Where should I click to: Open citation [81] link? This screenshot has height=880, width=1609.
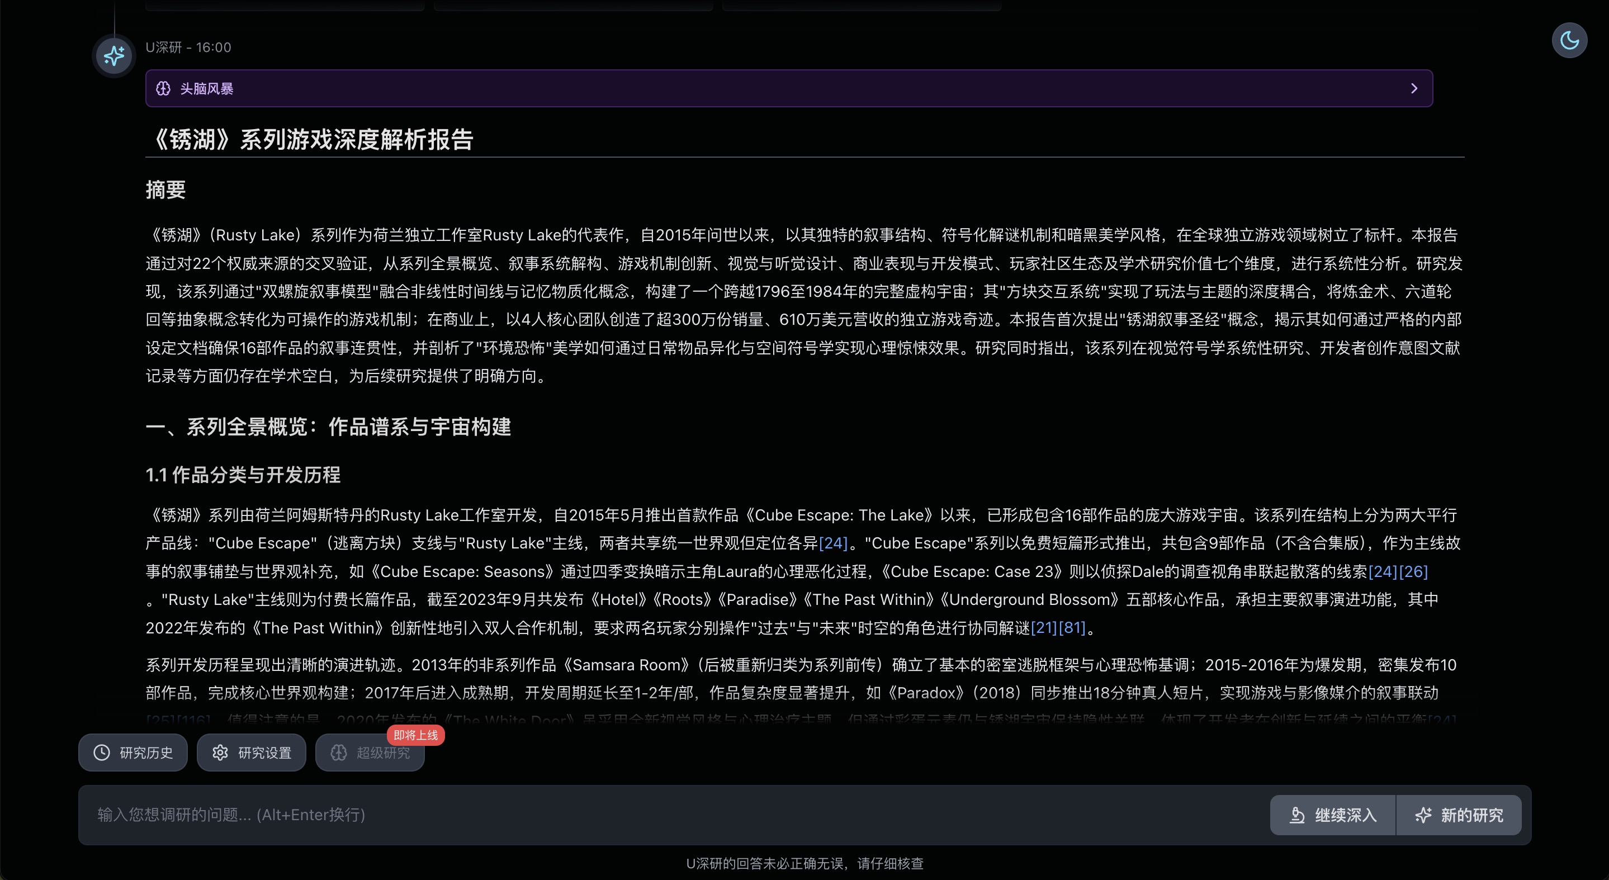click(1072, 628)
